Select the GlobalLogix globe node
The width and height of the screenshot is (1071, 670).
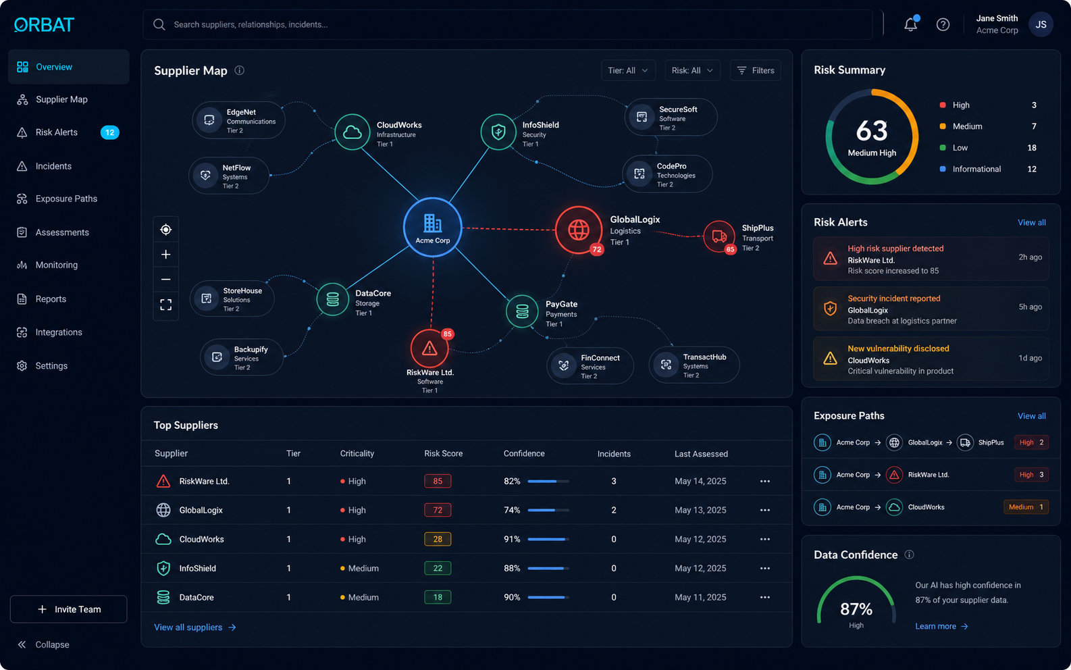(x=579, y=230)
